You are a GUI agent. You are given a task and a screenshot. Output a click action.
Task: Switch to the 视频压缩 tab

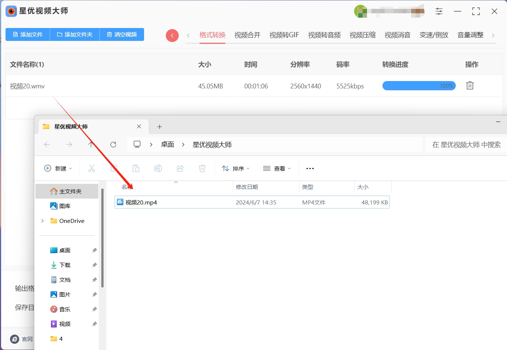pyautogui.click(x=363, y=35)
